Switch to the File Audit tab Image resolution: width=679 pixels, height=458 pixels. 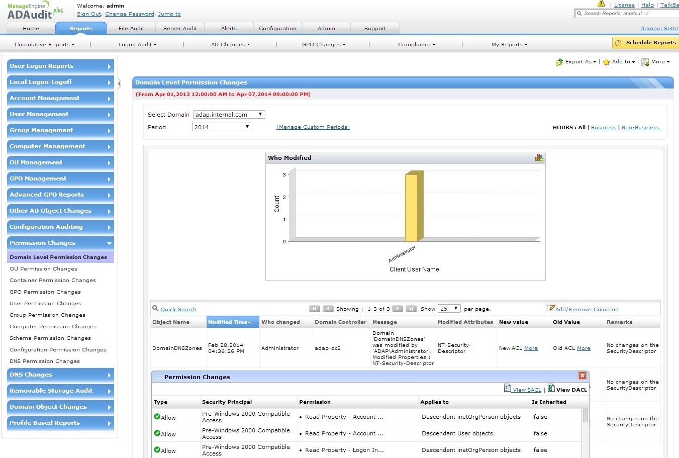pos(131,29)
